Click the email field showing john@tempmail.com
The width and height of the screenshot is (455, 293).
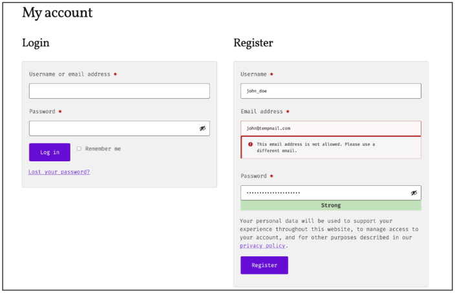pos(330,128)
